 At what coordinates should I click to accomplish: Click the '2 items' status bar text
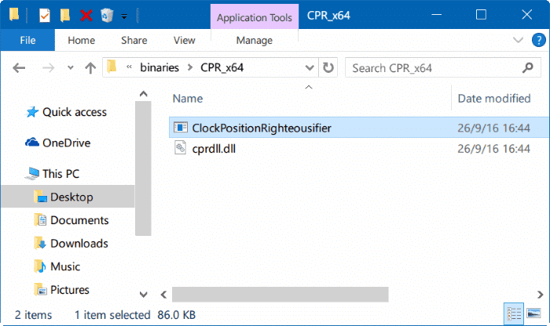[x=33, y=315]
